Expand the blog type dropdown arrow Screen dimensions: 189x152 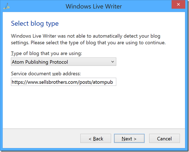pyautogui.click(x=113, y=62)
